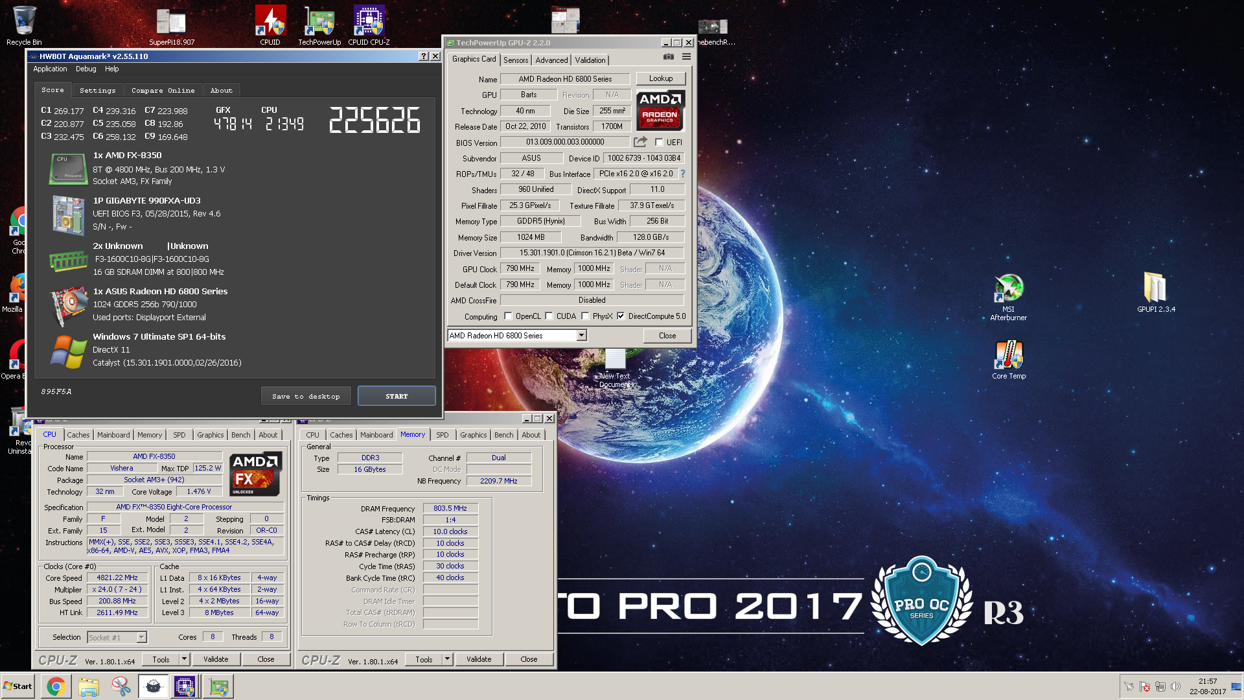Open Windows Explorer from the taskbar
The height and width of the screenshot is (700, 1244).
click(x=89, y=686)
